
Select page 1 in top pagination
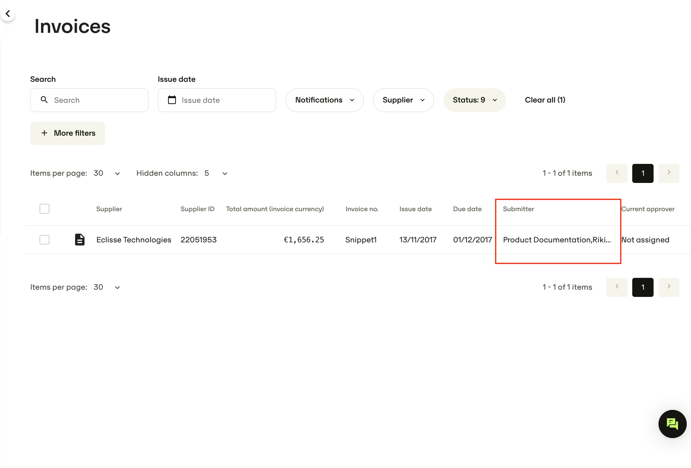click(643, 173)
